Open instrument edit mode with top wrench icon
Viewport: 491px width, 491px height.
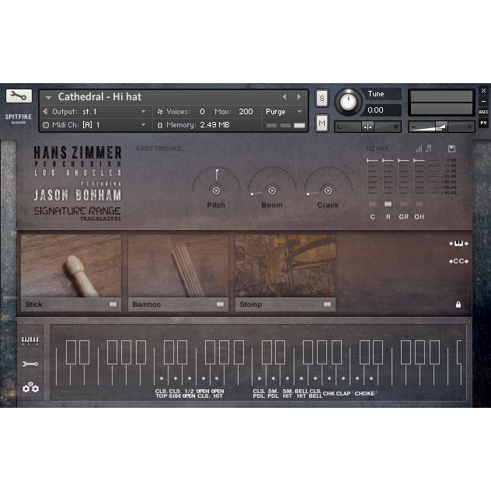[19, 96]
